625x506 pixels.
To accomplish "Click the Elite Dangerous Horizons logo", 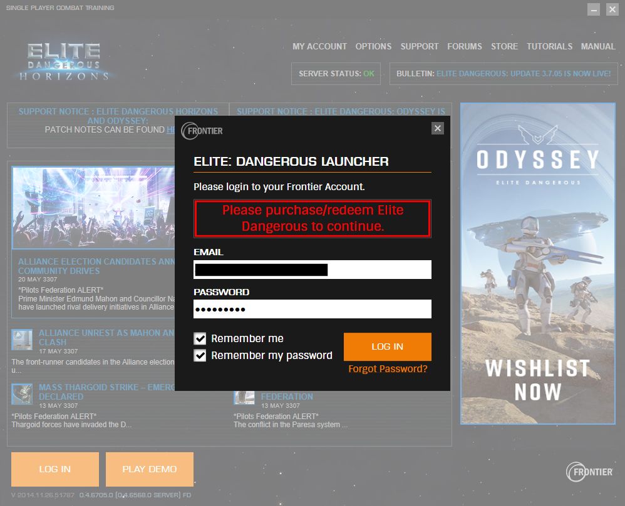I will click(64, 62).
